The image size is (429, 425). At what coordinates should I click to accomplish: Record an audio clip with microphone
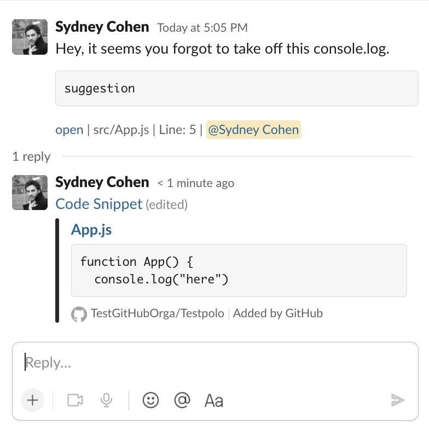pyautogui.click(x=106, y=400)
